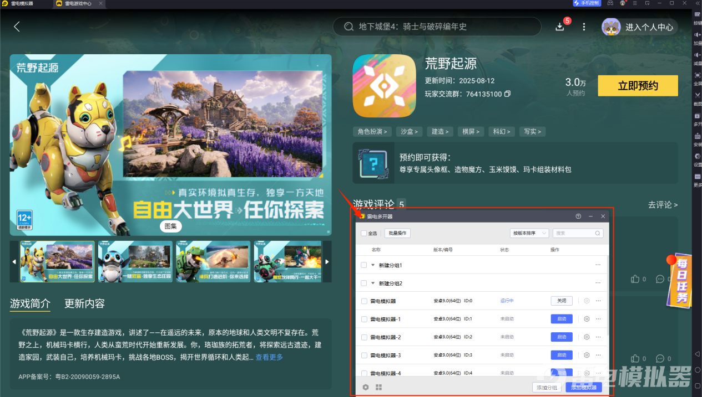Image resolution: width=702 pixels, height=397 pixels.
Task: Check the 新建分组2 checkbox
Action: tap(364, 283)
